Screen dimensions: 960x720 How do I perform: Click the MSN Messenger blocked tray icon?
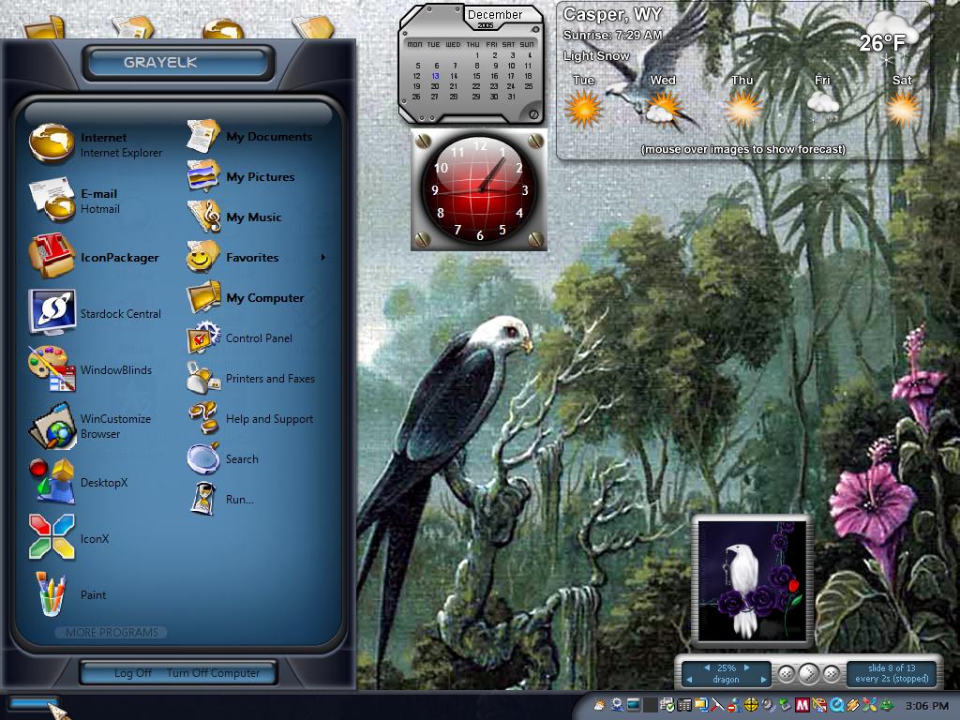pyautogui.click(x=733, y=705)
